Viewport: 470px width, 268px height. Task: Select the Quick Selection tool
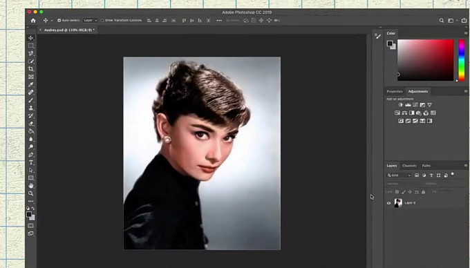click(31, 61)
